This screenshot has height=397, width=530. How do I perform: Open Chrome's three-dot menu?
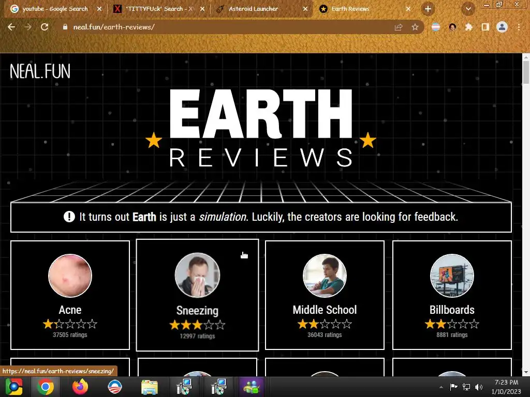pos(519,27)
